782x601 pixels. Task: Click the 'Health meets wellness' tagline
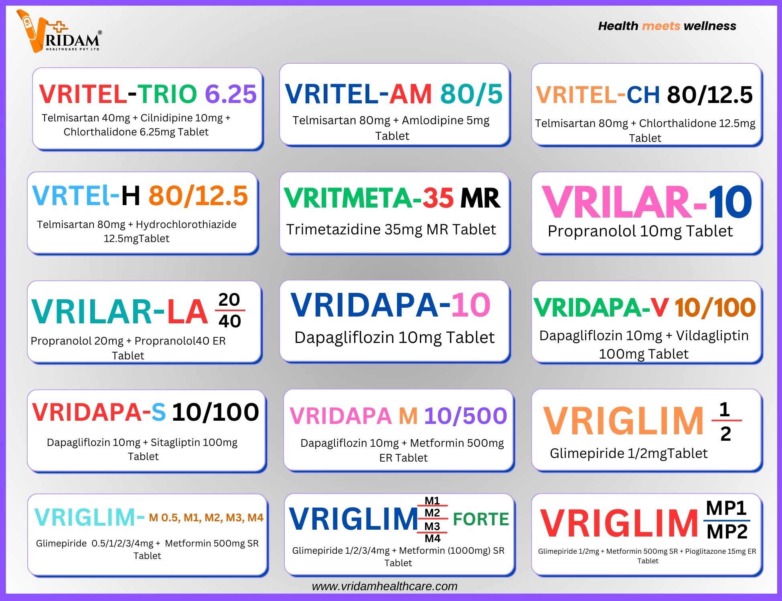667,26
